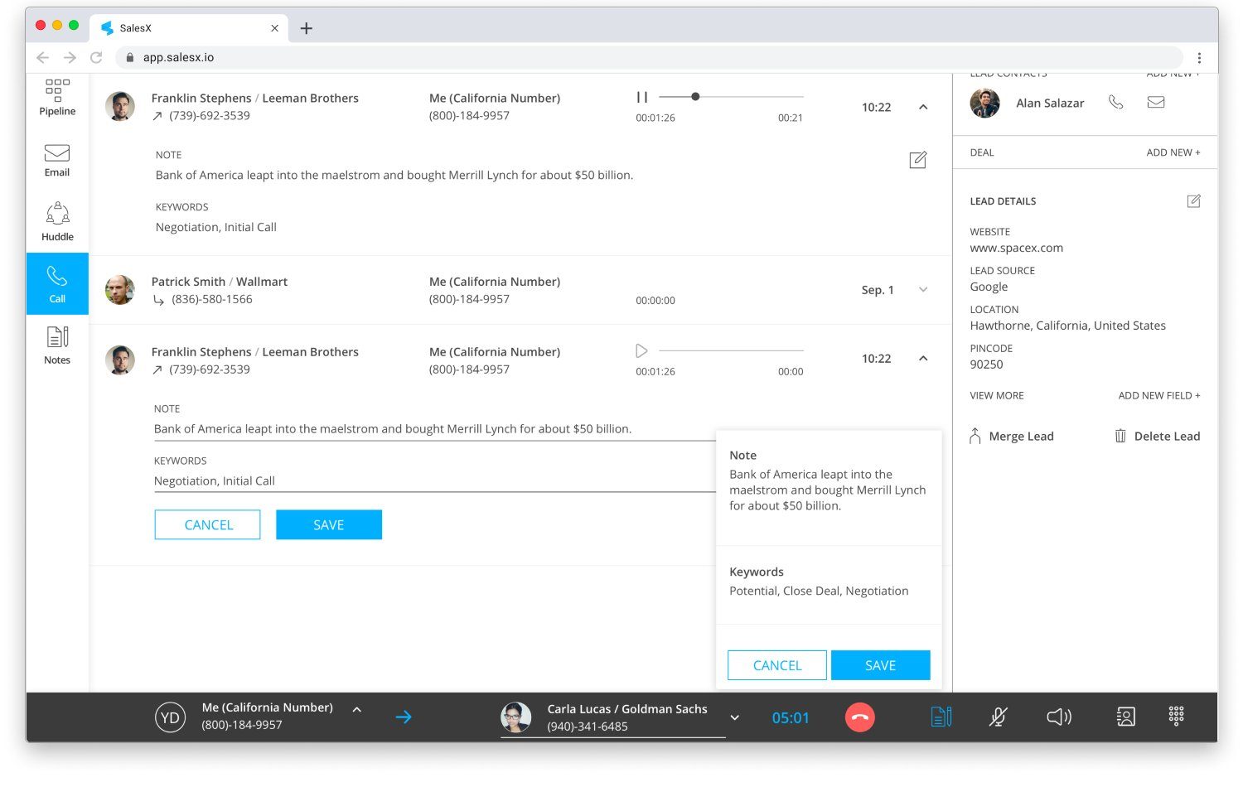Click the Merge Lead link
The height and width of the screenshot is (787, 1243).
[x=1012, y=437]
